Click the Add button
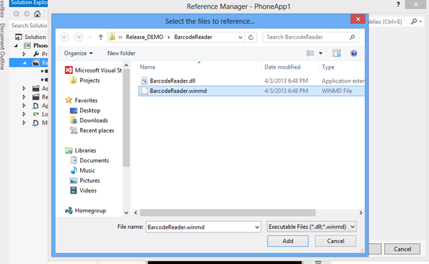Screen dimensions: 429x264 coord(288,241)
